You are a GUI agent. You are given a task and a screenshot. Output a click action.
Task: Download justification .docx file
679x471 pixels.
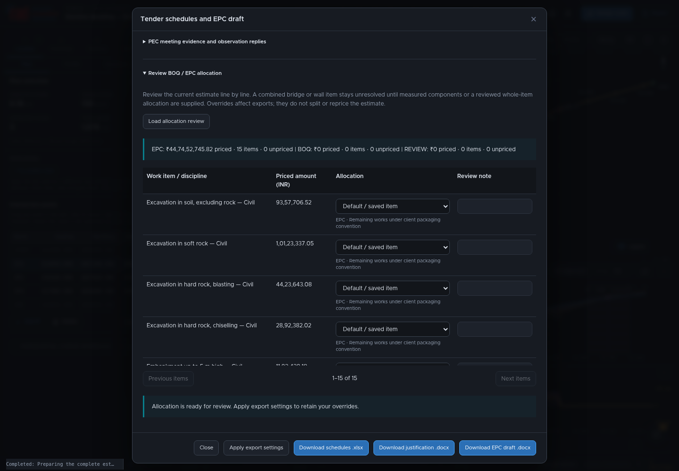(414, 448)
